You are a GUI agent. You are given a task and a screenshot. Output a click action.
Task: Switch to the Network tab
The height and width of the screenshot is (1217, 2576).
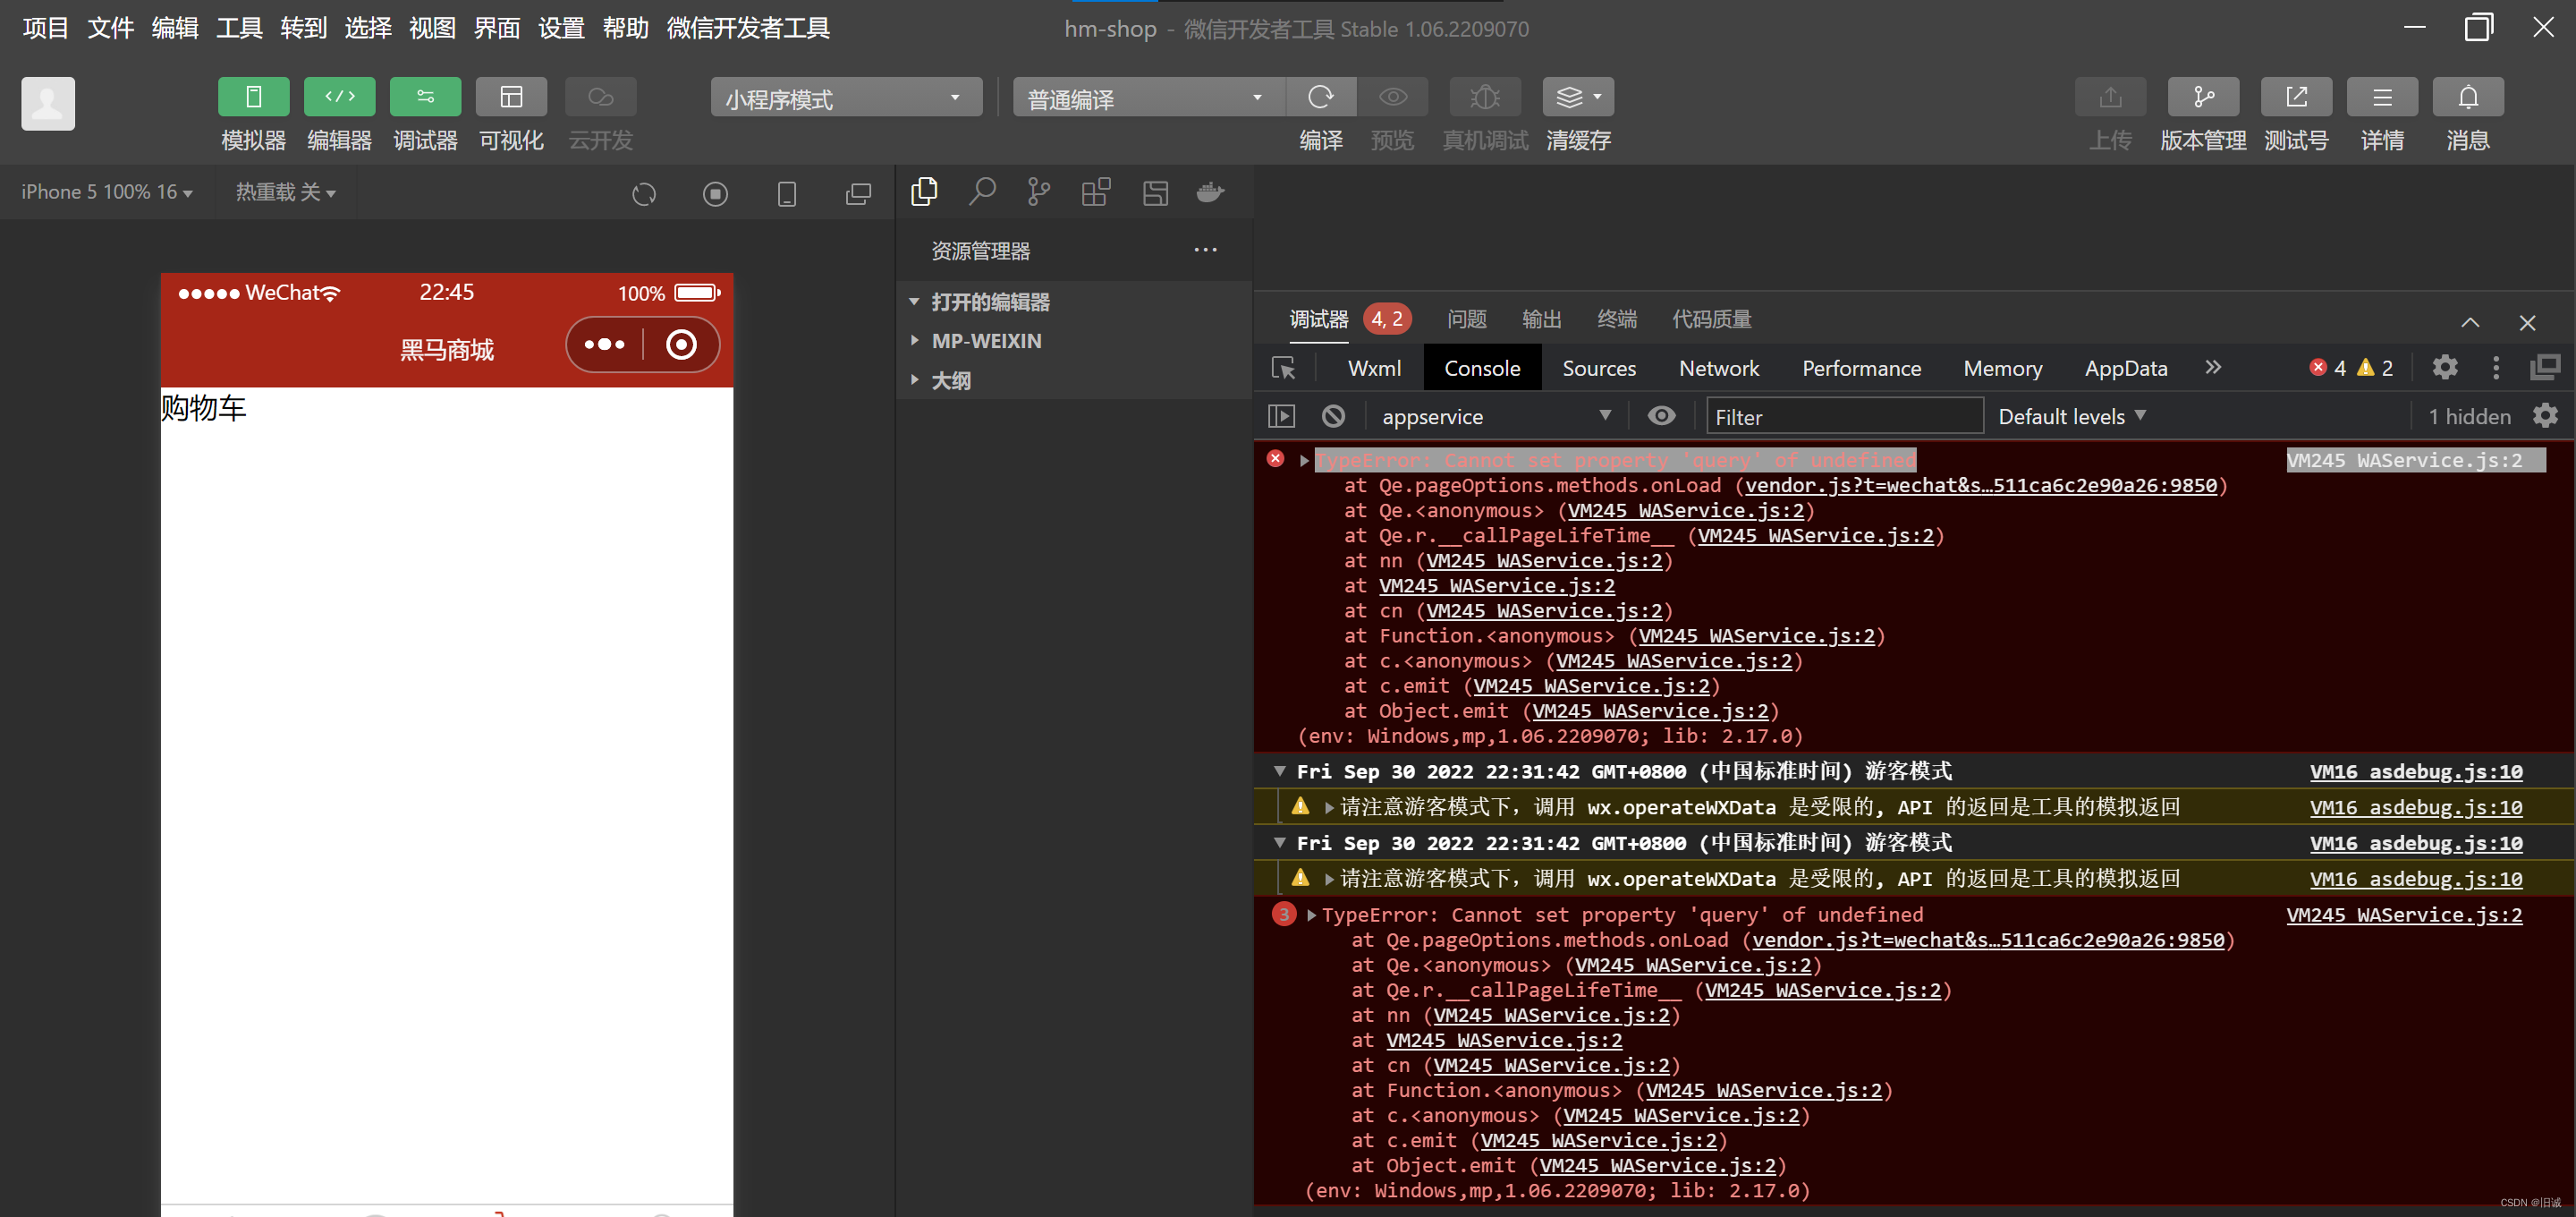pyautogui.click(x=1718, y=369)
